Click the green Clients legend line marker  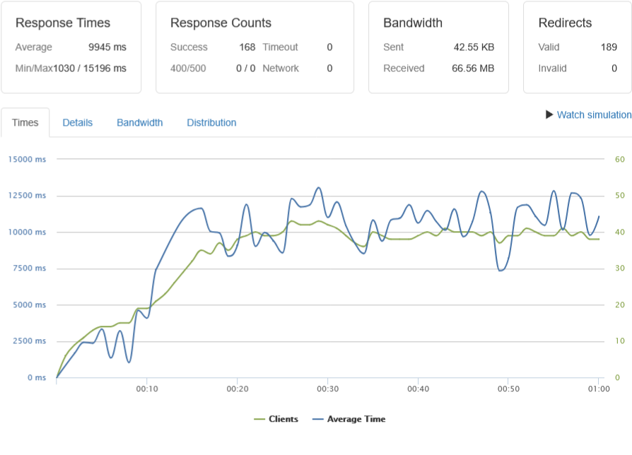[259, 419]
